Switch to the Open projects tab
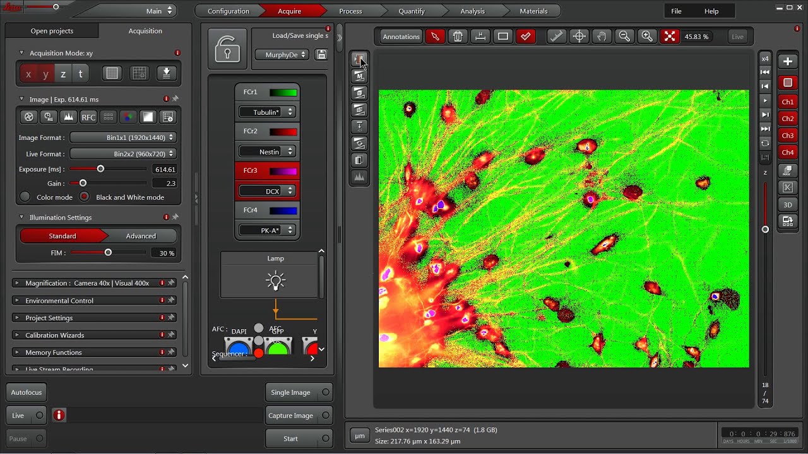 point(52,31)
